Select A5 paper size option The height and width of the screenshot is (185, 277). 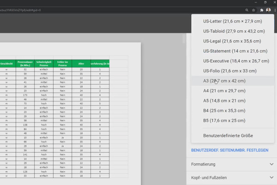click(x=233, y=100)
